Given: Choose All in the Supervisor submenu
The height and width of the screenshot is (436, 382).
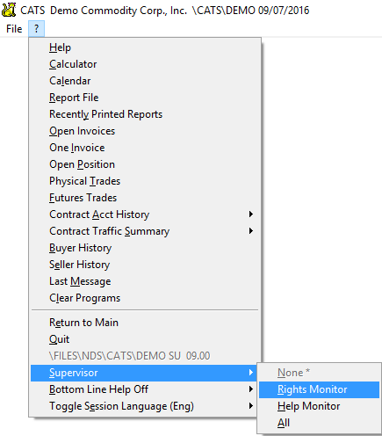Looking at the screenshot, I should 319,423.
